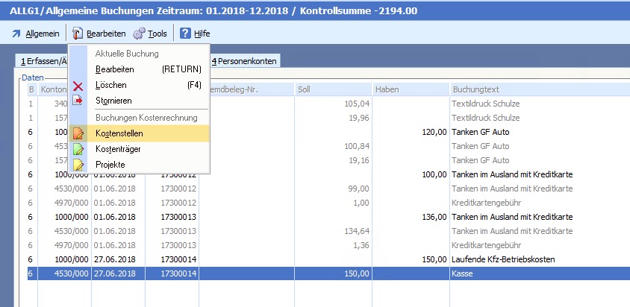This screenshot has height=307, width=630.
Task: Click the green Kostenträger icon
Action: click(x=78, y=149)
